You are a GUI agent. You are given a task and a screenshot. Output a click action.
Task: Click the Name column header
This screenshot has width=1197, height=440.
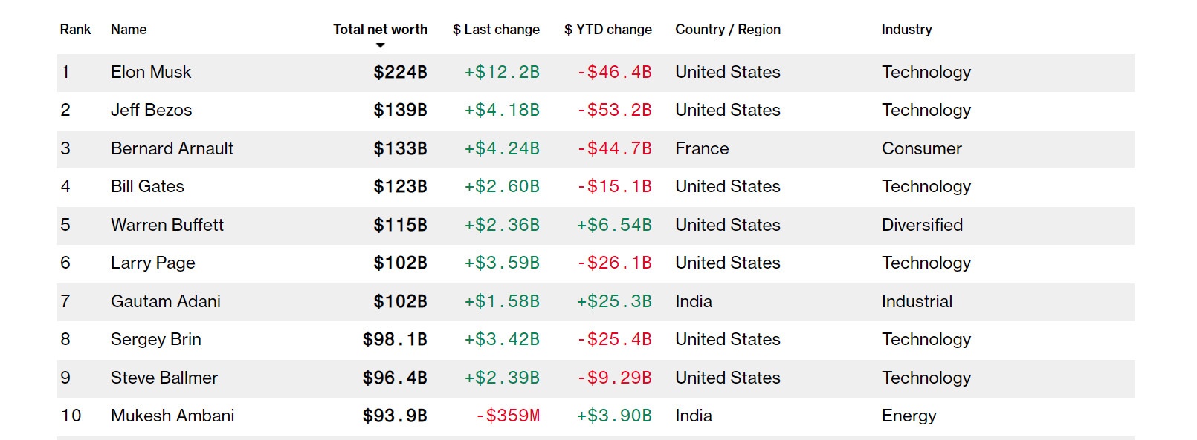129,30
